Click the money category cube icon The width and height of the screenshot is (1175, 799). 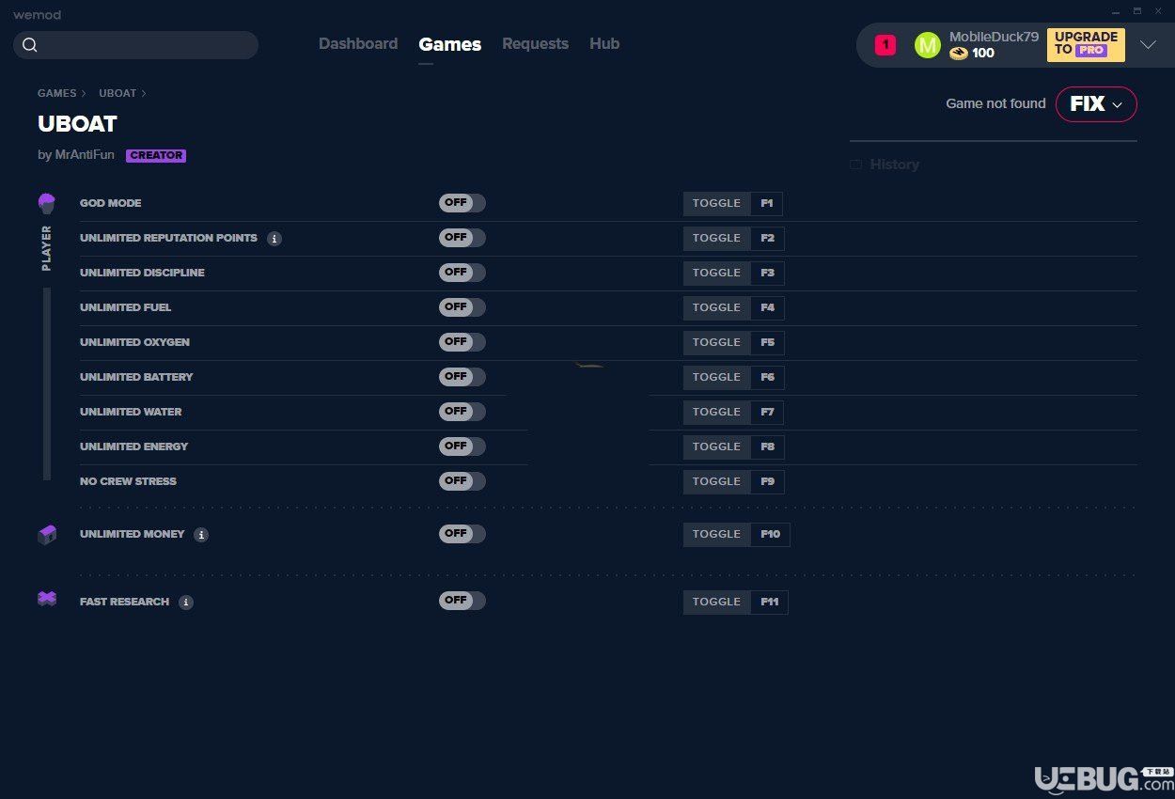click(46, 535)
